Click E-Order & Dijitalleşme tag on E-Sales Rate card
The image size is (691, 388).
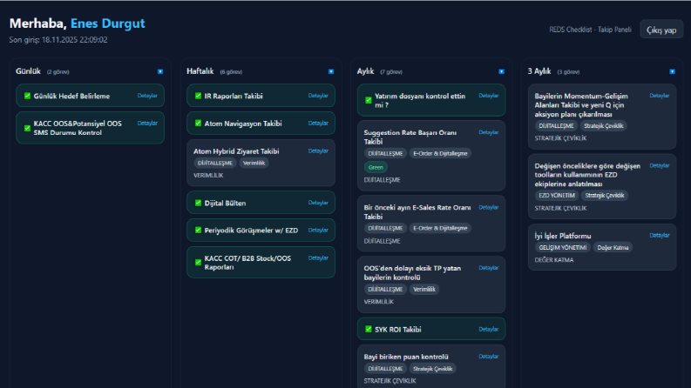click(440, 228)
